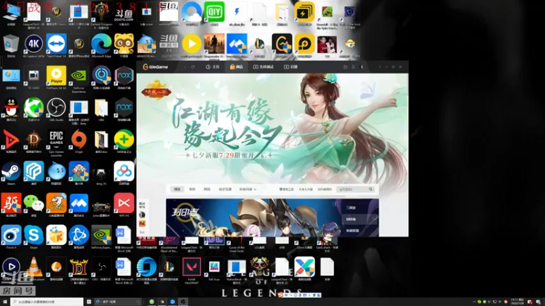The image size is (545, 306).
Task: Open Microsoft Edge desktop shortcut
Action: 101,46
